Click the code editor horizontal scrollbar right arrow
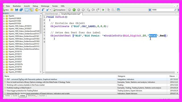The width and height of the screenshot is (182, 102). point(177,73)
